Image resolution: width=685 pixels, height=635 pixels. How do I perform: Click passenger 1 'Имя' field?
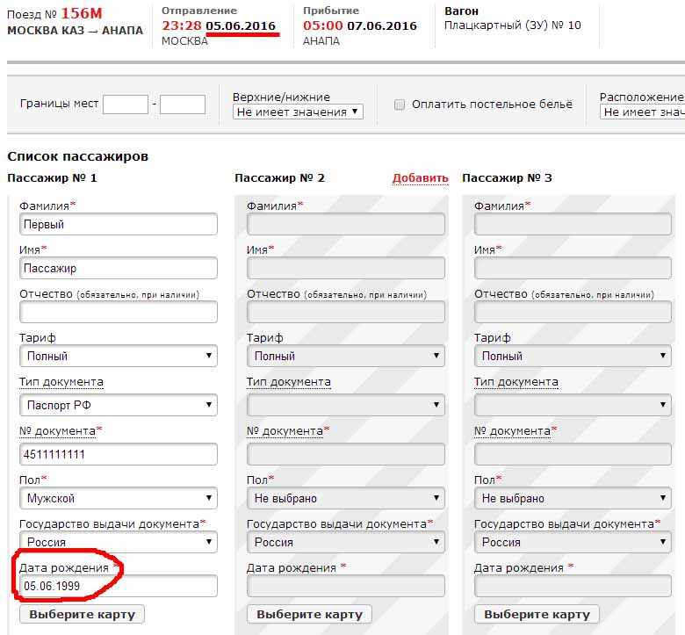point(119,268)
